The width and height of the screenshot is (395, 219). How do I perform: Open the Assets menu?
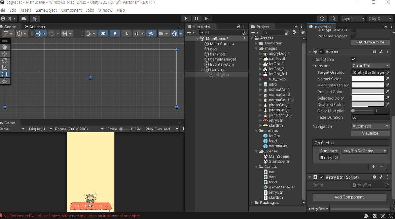coord(26,10)
